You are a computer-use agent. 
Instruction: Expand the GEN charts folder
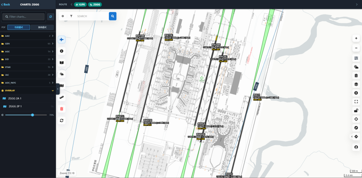pos(28,44)
